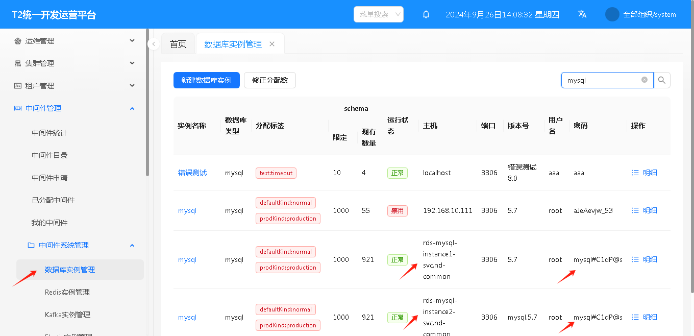
Task: Click the user avatar circle
Action: point(612,14)
